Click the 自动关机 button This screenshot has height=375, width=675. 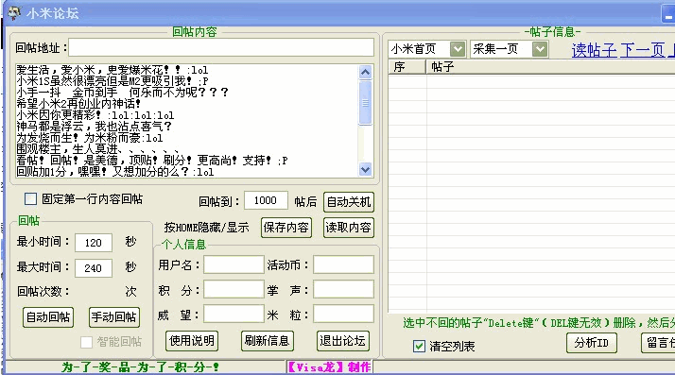348,202
